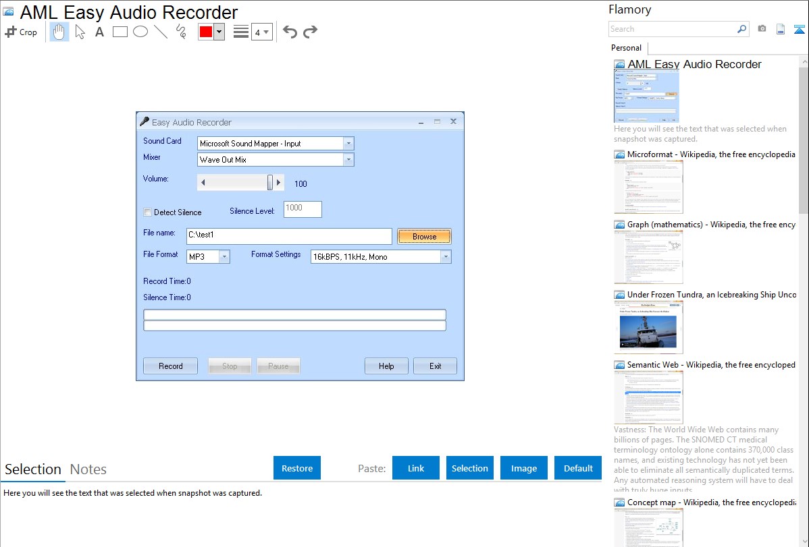This screenshot has height=547, width=809.
Task: Open the Graph (mathematics) snapshot thumbnail
Action: point(648,257)
